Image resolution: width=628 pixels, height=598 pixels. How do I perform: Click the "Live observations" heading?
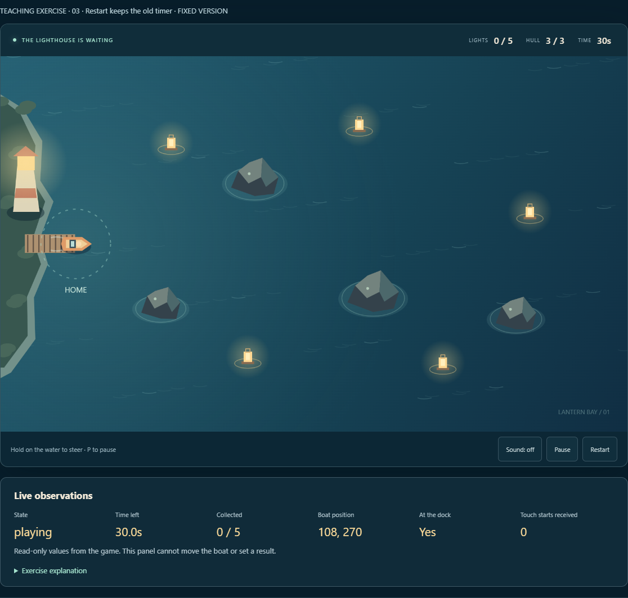pos(53,496)
